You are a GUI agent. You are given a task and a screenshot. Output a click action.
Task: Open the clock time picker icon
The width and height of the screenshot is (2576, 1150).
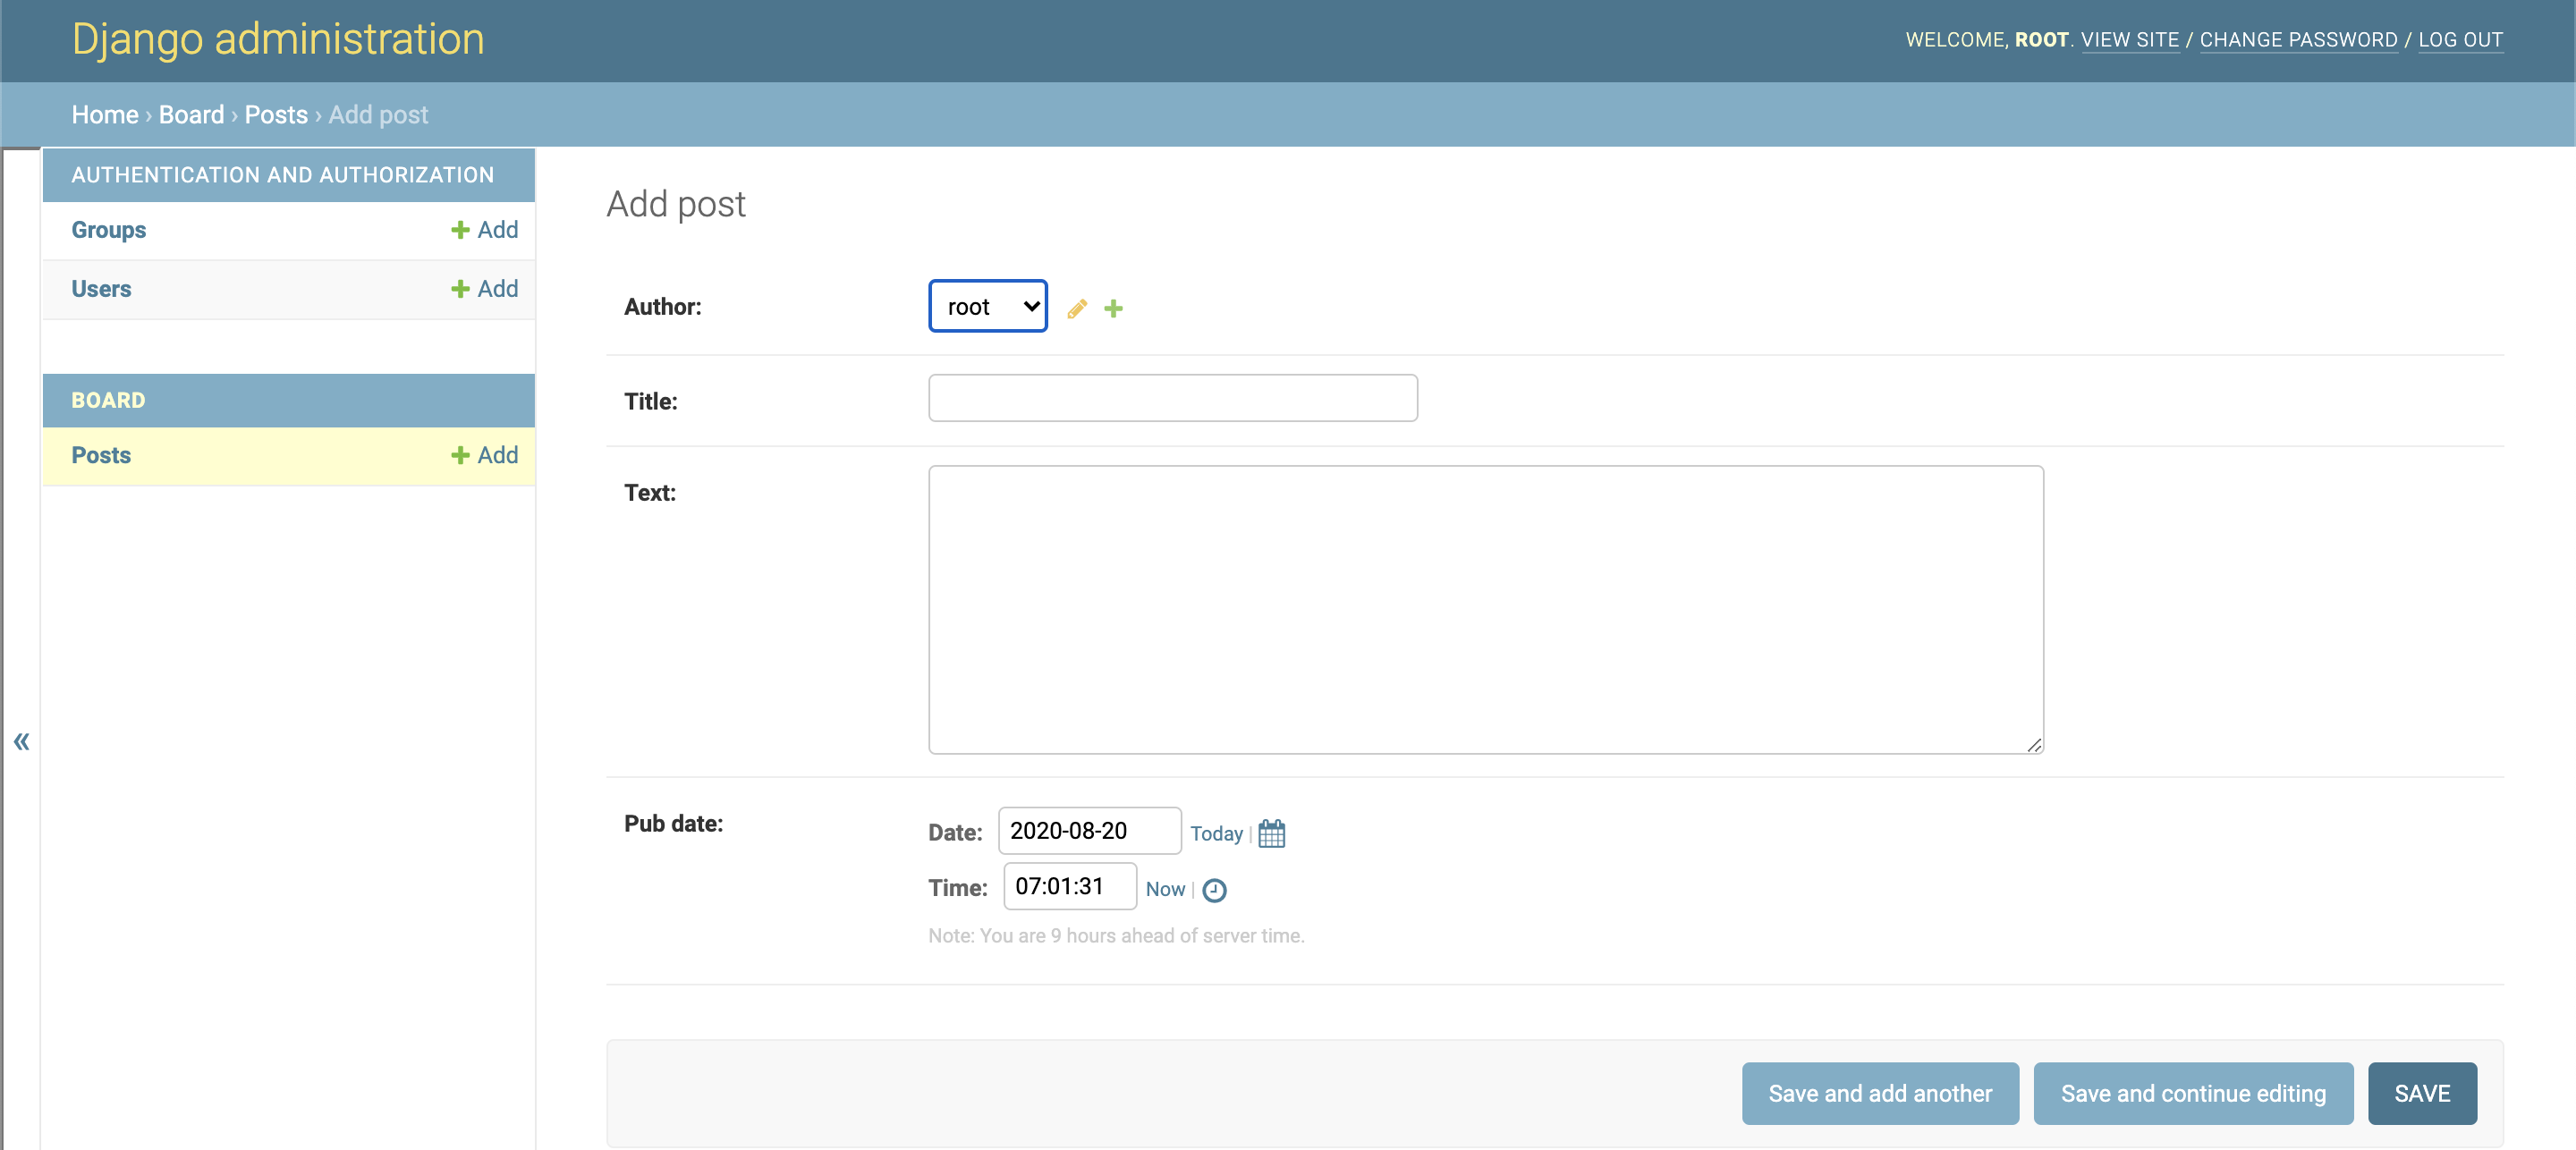1214,889
